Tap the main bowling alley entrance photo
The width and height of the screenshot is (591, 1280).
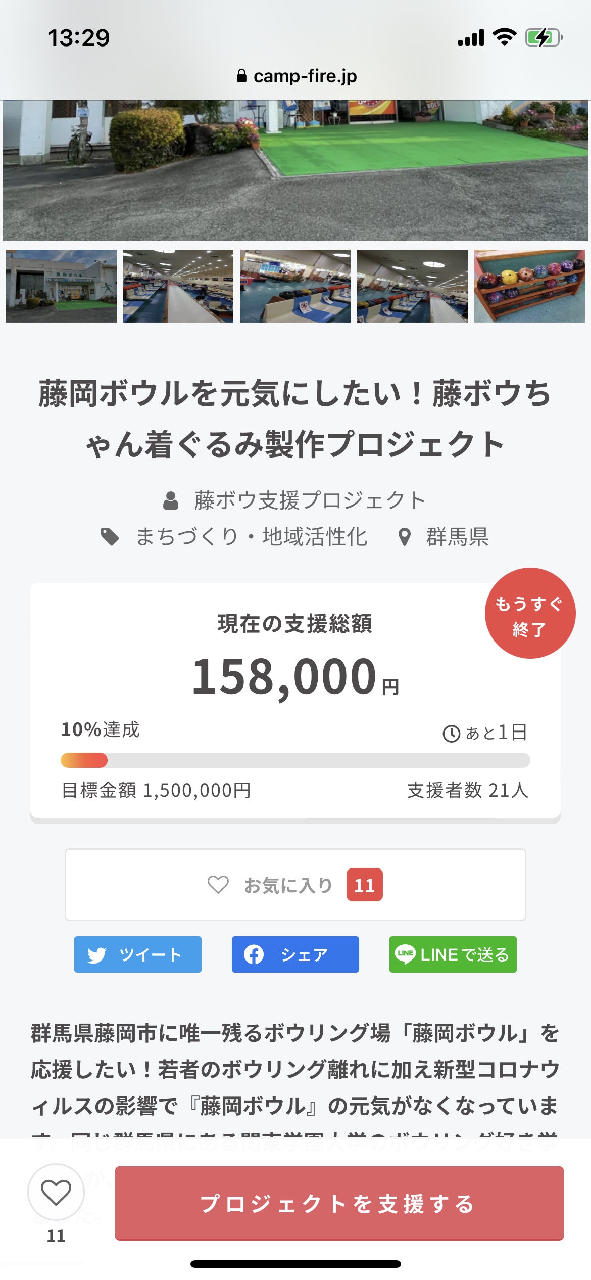(x=295, y=170)
